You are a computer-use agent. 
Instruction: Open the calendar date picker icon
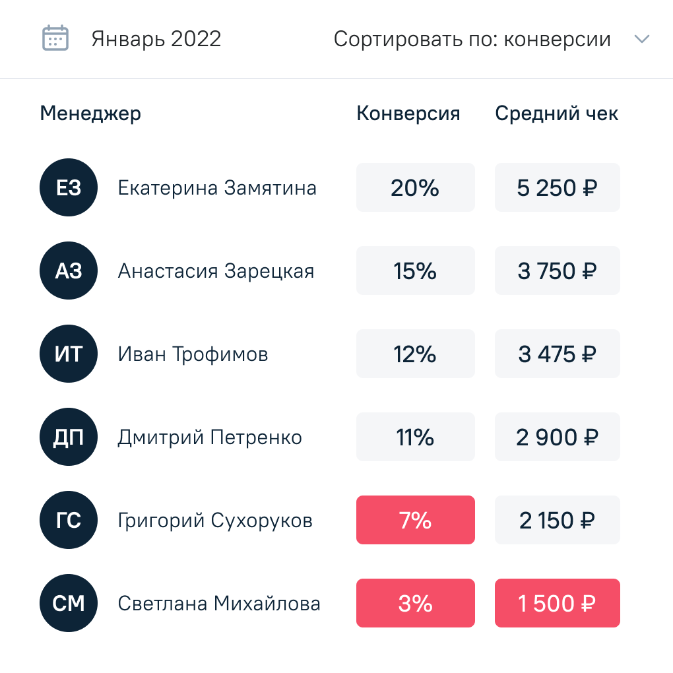(55, 38)
